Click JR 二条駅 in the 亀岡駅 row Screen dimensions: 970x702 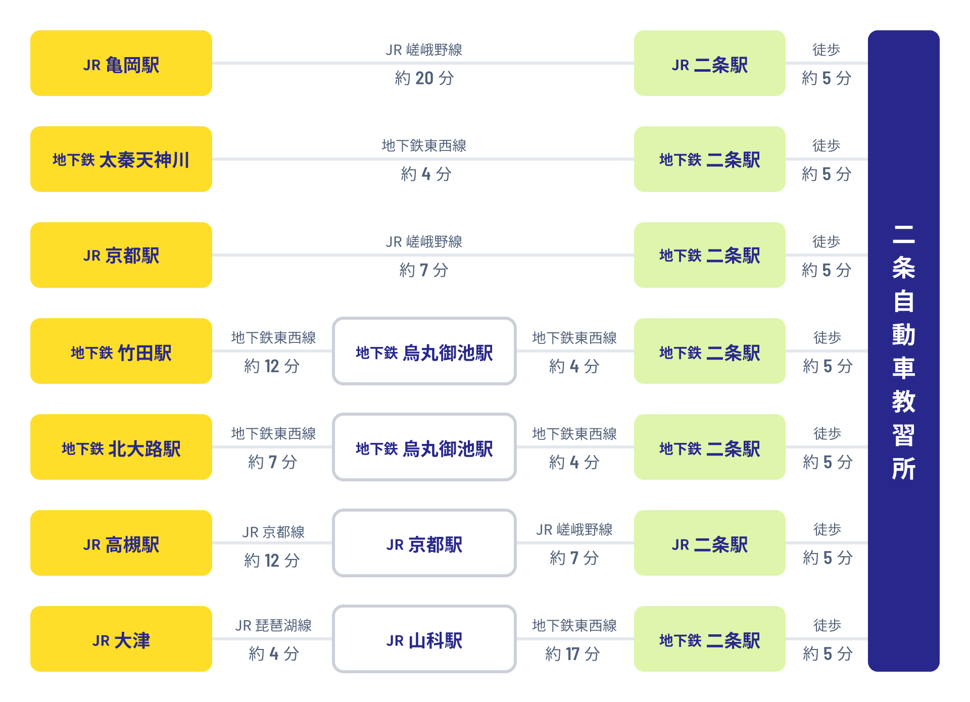709,63
